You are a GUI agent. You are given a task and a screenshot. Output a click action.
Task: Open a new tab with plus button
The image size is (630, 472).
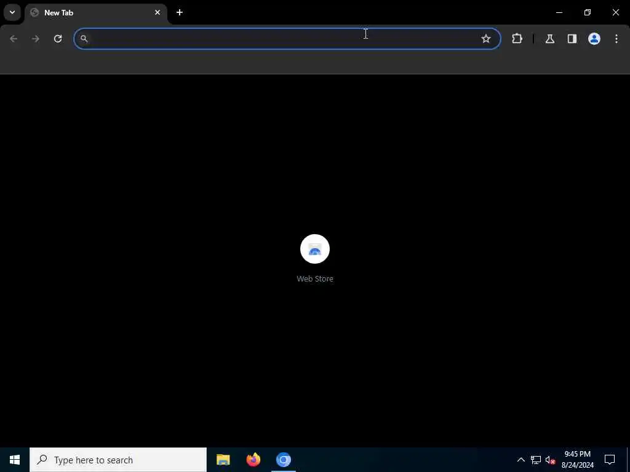point(180,12)
